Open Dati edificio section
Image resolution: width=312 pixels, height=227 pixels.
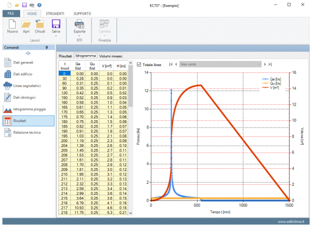pyautogui.click(x=29, y=74)
